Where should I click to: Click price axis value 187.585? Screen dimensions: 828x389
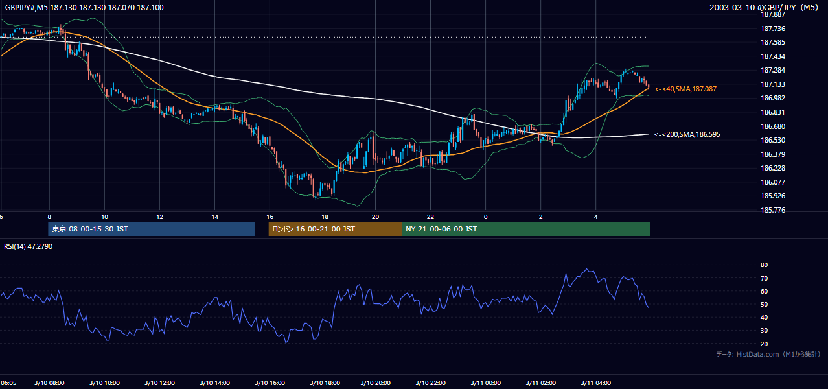click(773, 42)
